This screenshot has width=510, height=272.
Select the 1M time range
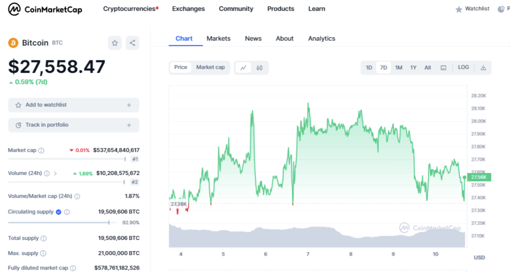(x=399, y=68)
